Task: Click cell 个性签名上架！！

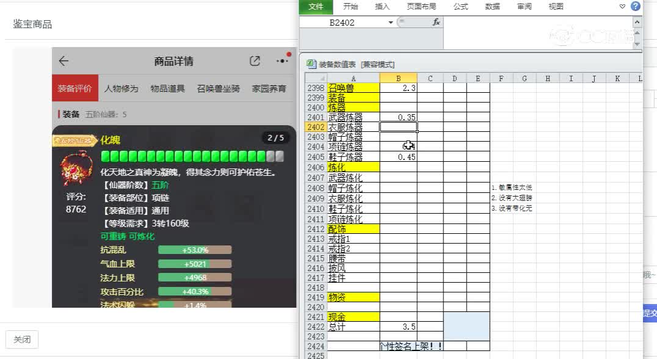Action: (411, 346)
